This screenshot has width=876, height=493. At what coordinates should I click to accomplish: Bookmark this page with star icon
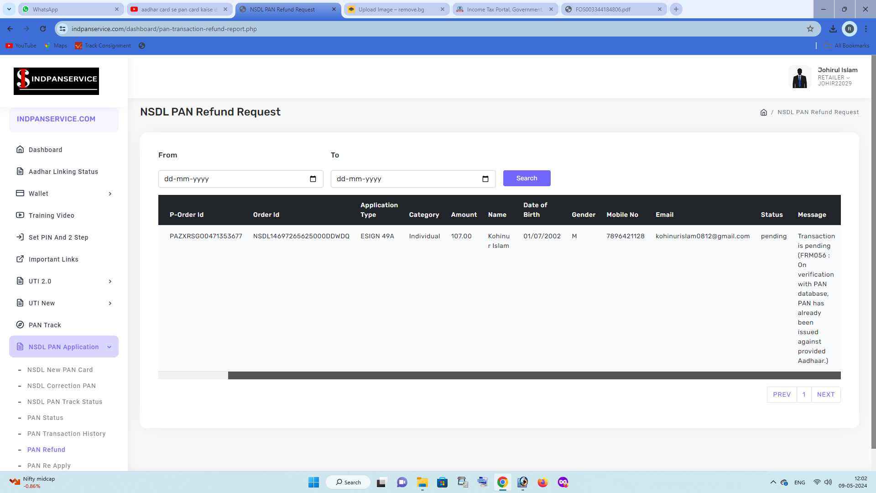tap(810, 29)
